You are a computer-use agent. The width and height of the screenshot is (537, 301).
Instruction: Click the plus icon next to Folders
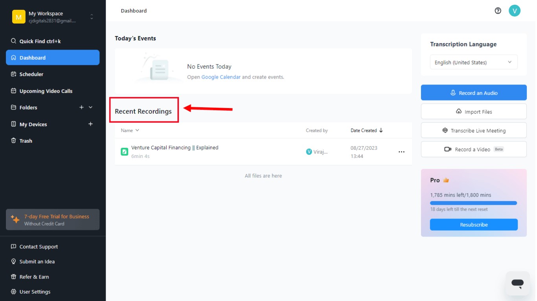coord(81,107)
